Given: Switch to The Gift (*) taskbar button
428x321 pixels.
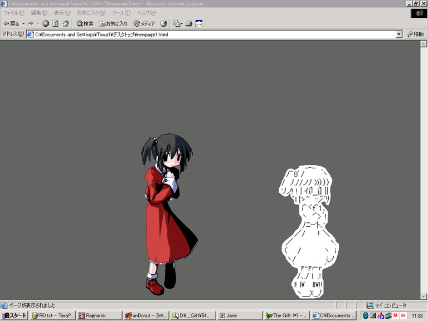Looking at the screenshot, I should point(286,315).
